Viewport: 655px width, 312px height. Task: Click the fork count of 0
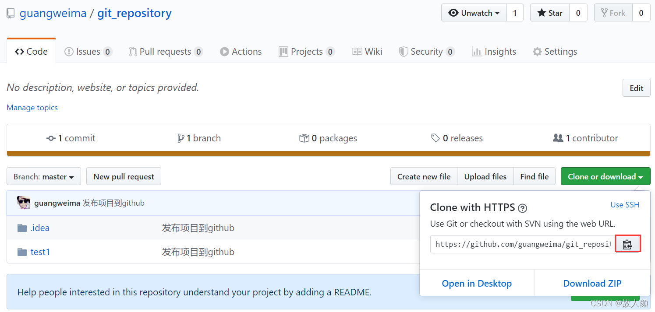tap(641, 13)
